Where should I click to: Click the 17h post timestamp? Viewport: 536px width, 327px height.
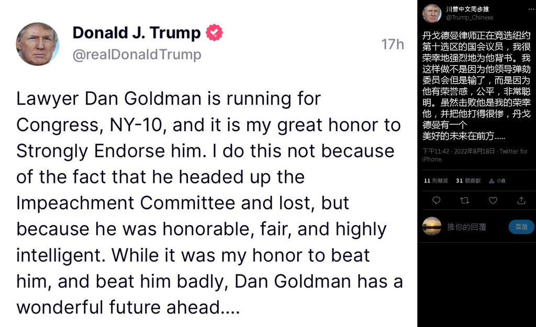[x=393, y=44]
